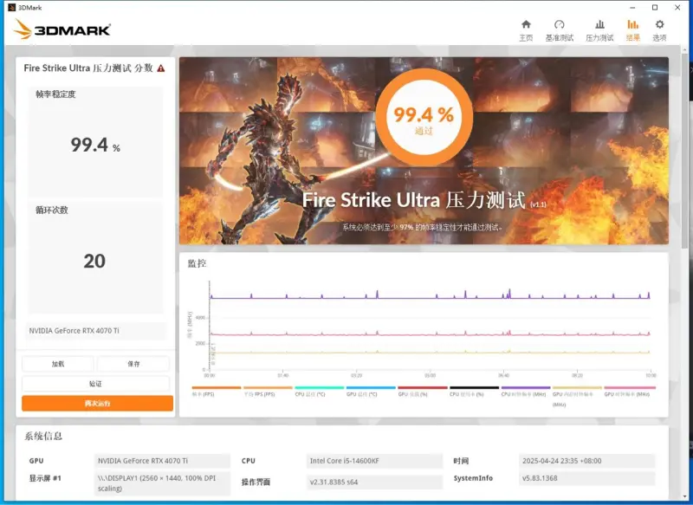
Task: Click the GPU value in 系统信息
Action: click(162, 461)
